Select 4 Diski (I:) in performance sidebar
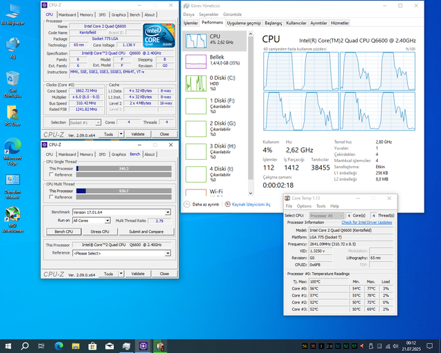441x353 pixels. [215, 174]
